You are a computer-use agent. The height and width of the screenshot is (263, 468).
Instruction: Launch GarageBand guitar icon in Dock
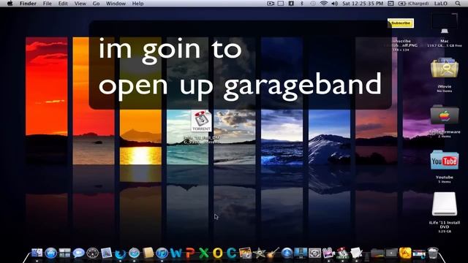(x=273, y=254)
